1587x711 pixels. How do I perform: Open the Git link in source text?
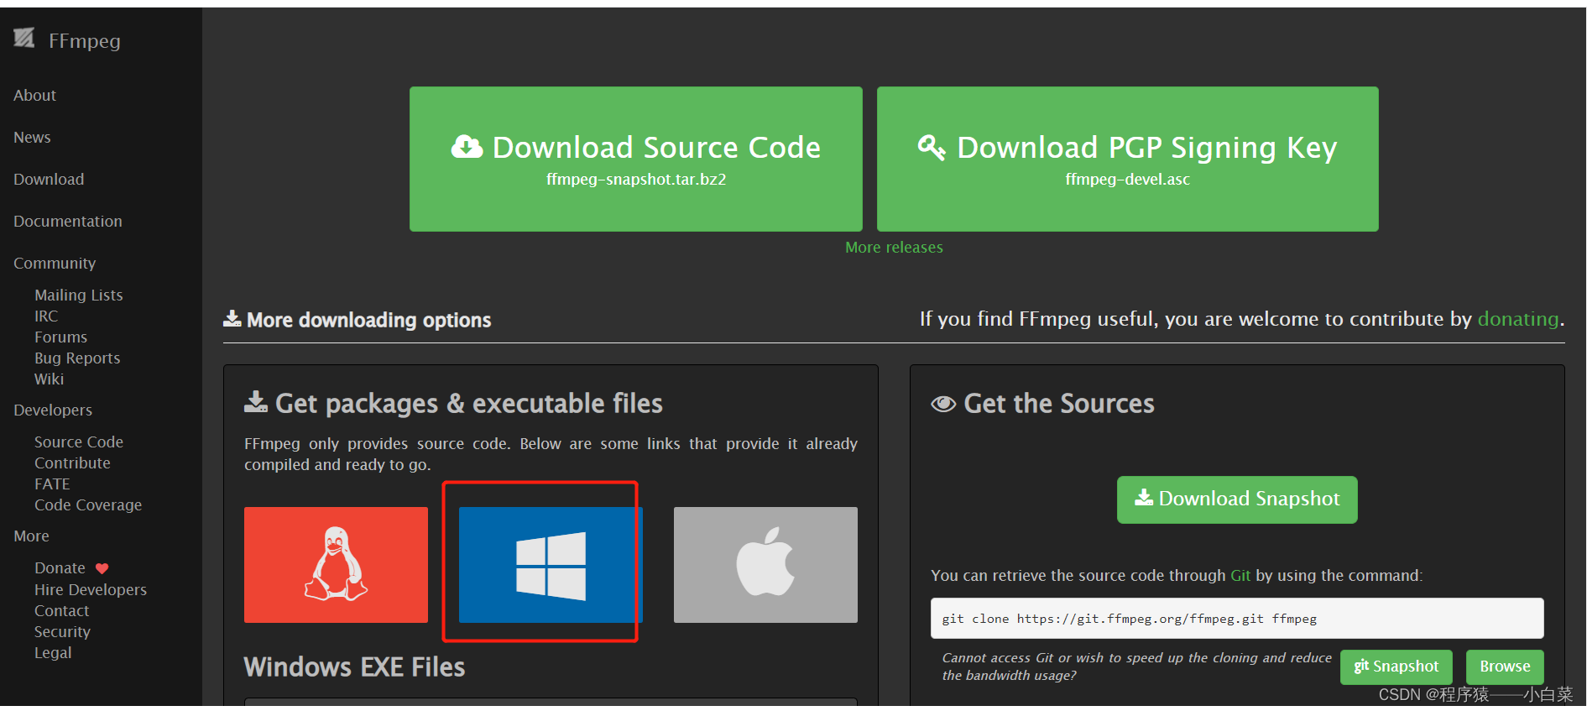click(x=1240, y=576)
